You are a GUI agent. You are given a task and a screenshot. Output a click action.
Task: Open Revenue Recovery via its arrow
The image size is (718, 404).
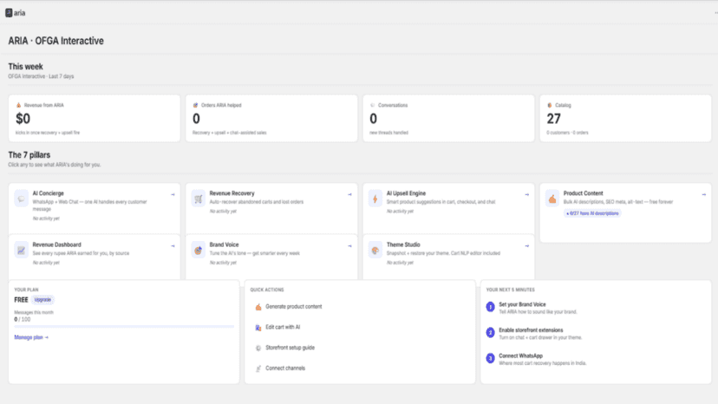(349, 195)
